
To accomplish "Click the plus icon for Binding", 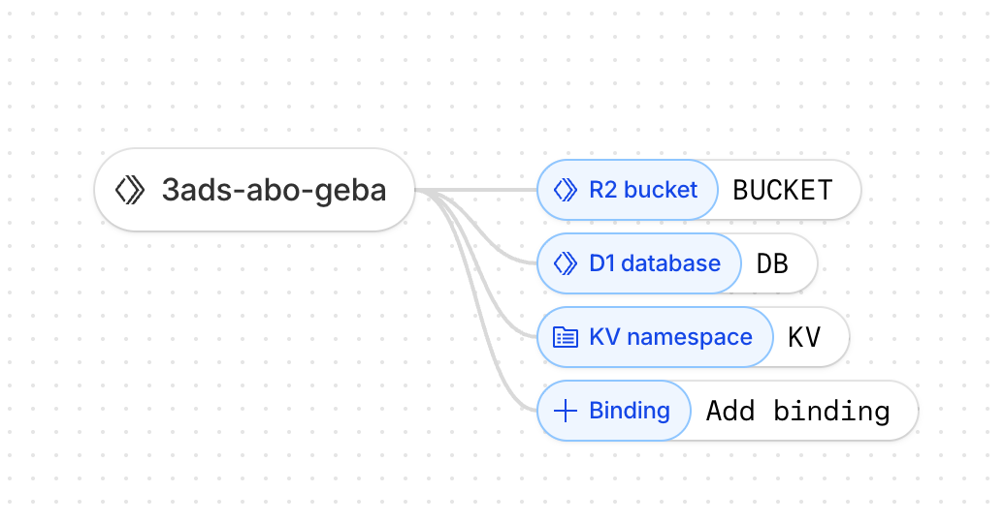I will (566, 411).
